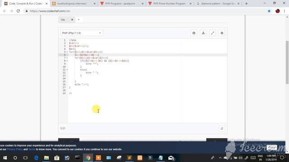Image resolution: width=289 pixels, height=162 pixels.
Task: Open the Terms link
Action: pos(32,149)
